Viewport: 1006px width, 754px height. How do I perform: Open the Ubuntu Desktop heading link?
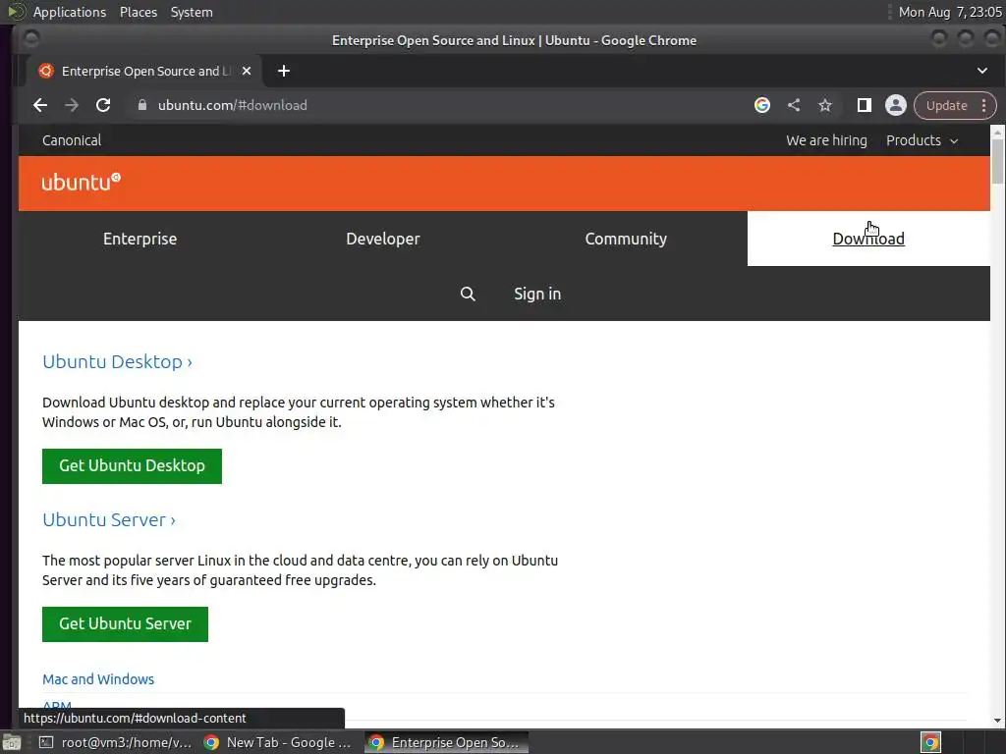tap(118, 361)
